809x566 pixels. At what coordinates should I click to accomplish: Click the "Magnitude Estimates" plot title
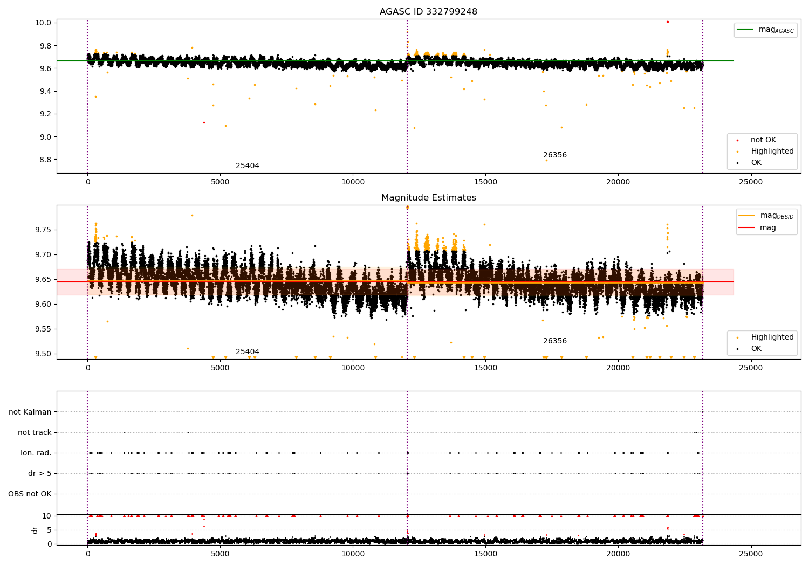(428, 198)
